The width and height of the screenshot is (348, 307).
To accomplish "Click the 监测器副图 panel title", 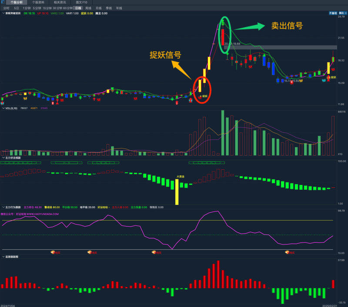I will (12, 257).
